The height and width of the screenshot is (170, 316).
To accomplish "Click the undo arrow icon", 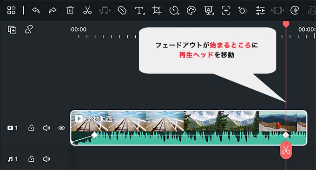I will [36, 10].
